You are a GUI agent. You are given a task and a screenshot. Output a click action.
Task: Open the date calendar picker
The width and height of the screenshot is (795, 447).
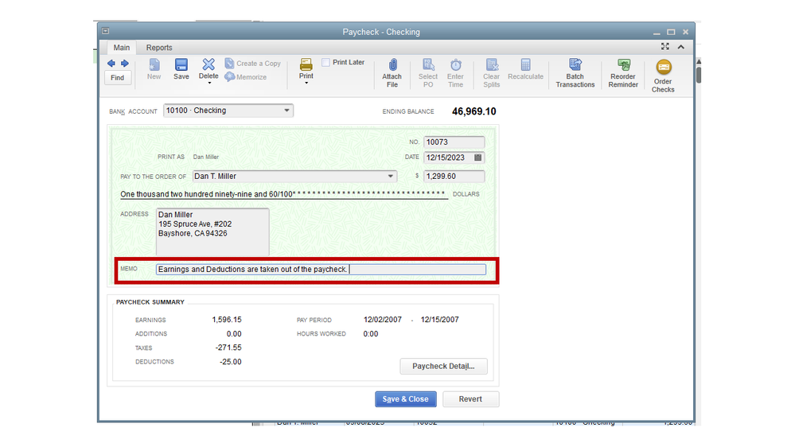[x=478, y=157]
